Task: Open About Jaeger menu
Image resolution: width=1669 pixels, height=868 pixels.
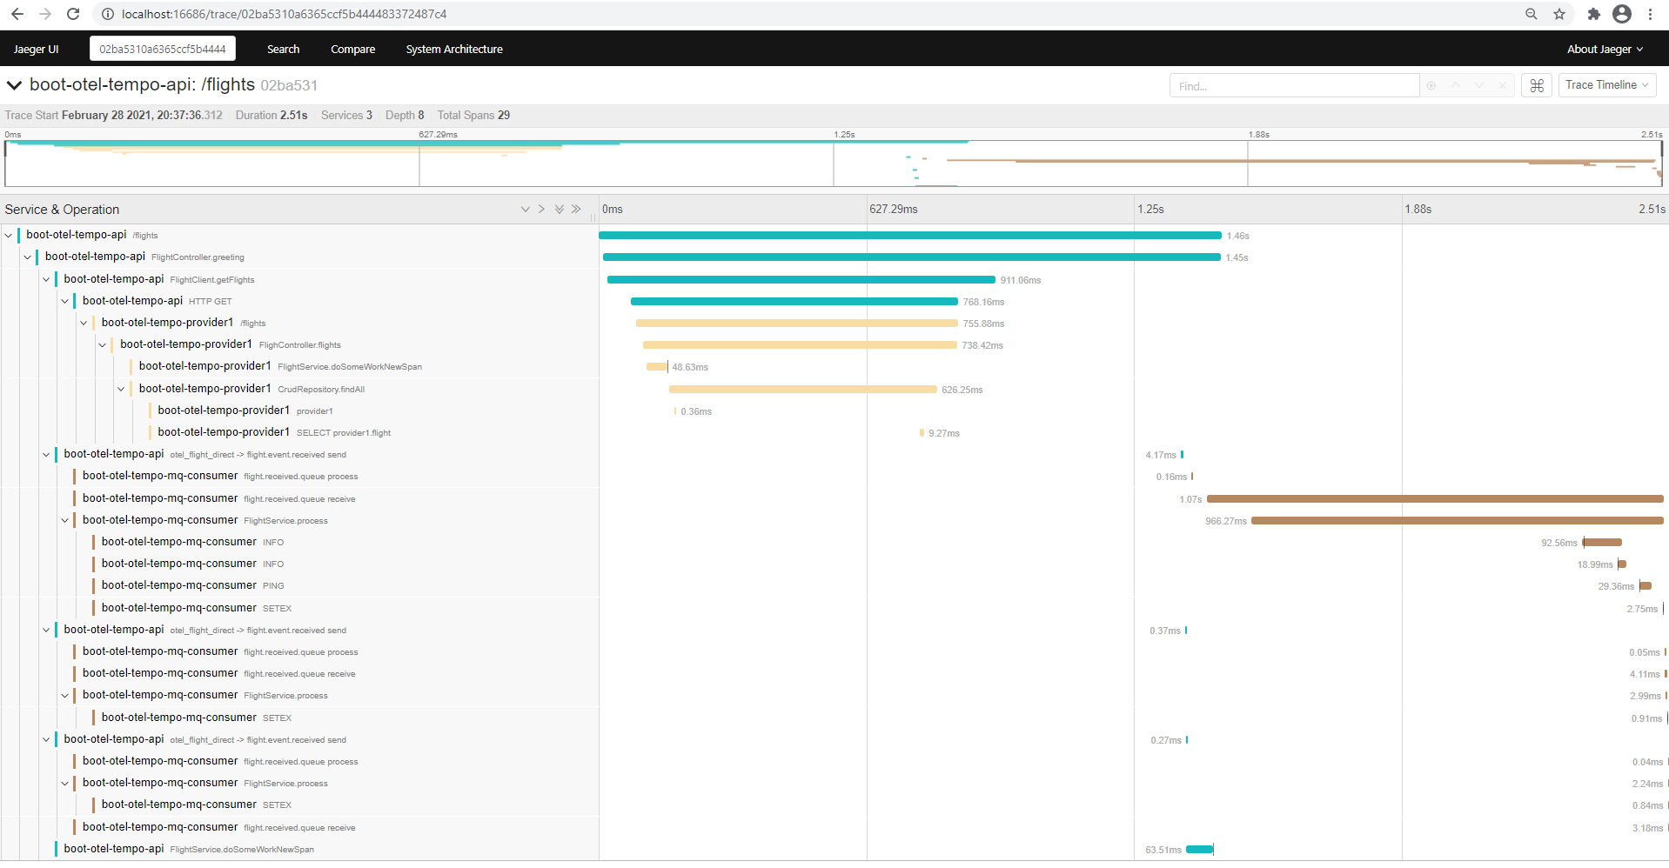Action: click(x=1605, y=50)
